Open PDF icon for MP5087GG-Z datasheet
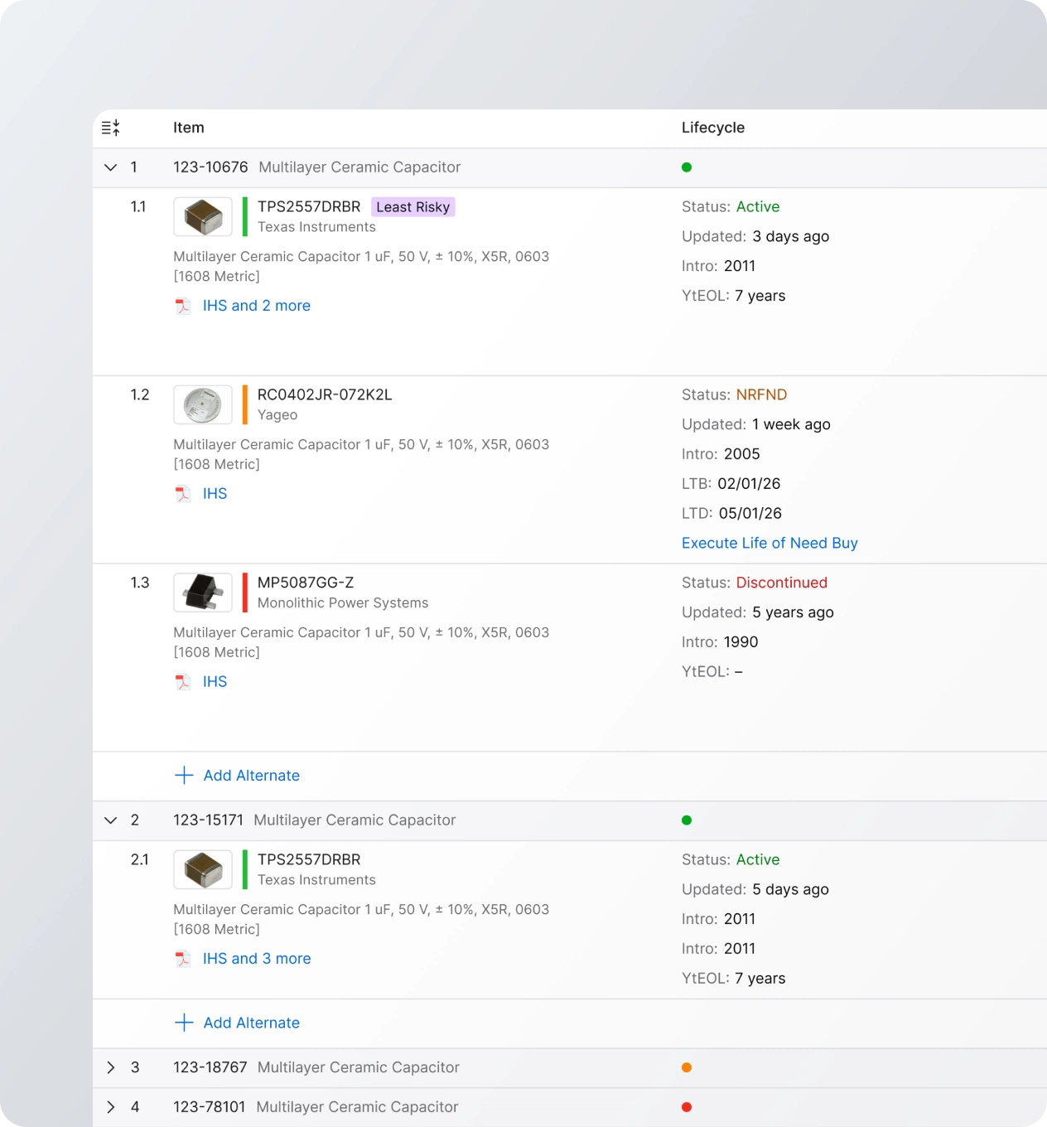The height and width of the screenshot is (1127, 1047). tap(183, 682)
